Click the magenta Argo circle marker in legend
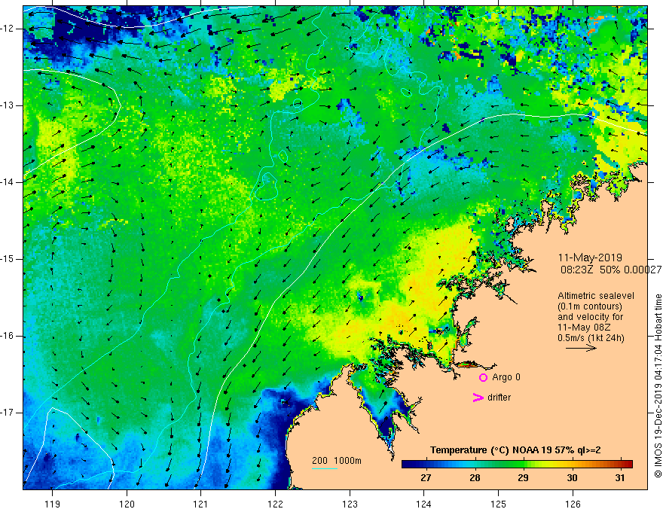 pyautogui.click(x=483, y=378)
